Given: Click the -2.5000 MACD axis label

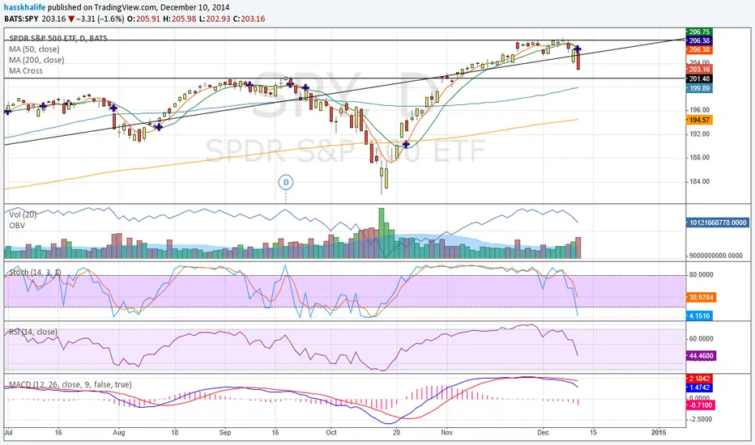Looking at the screenshot, I should point(701,419).
